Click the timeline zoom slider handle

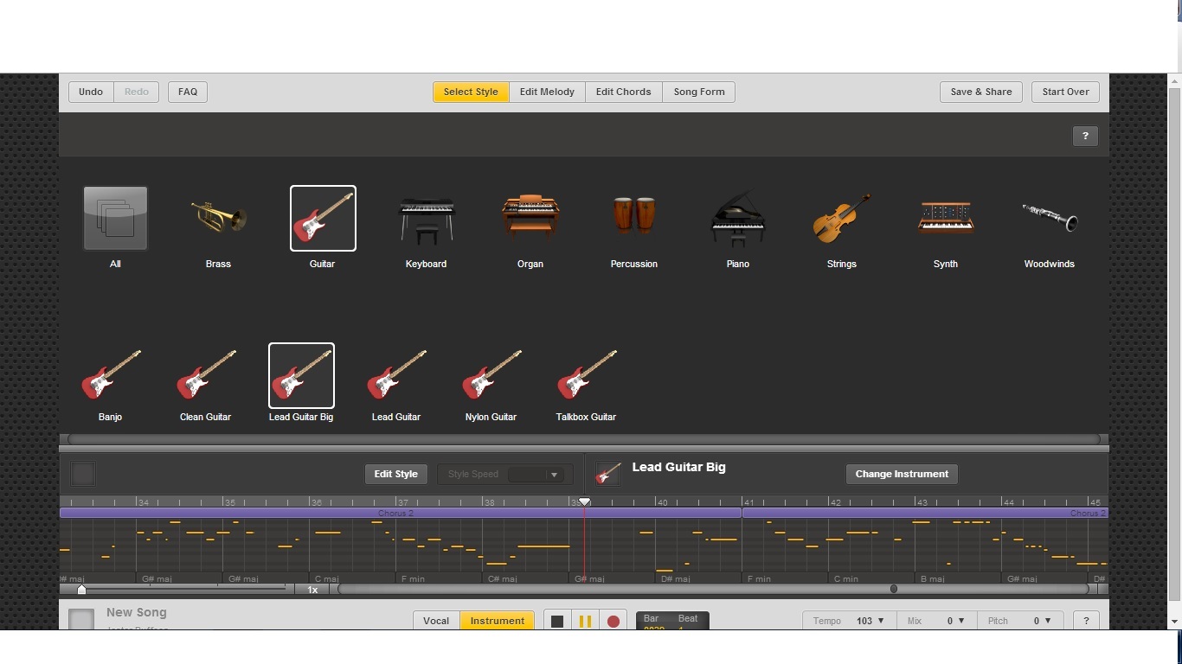pyautogui.click(x=82, y=590)
